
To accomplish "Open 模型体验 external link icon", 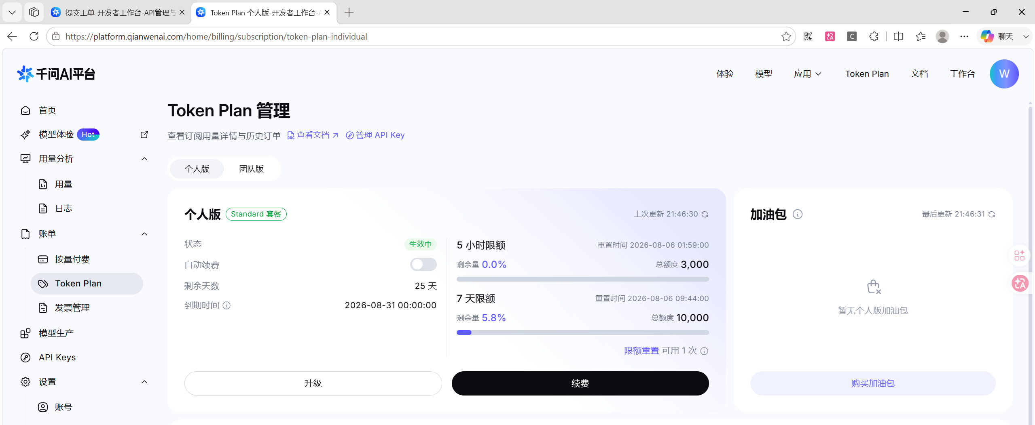I will tap(144, 135).
